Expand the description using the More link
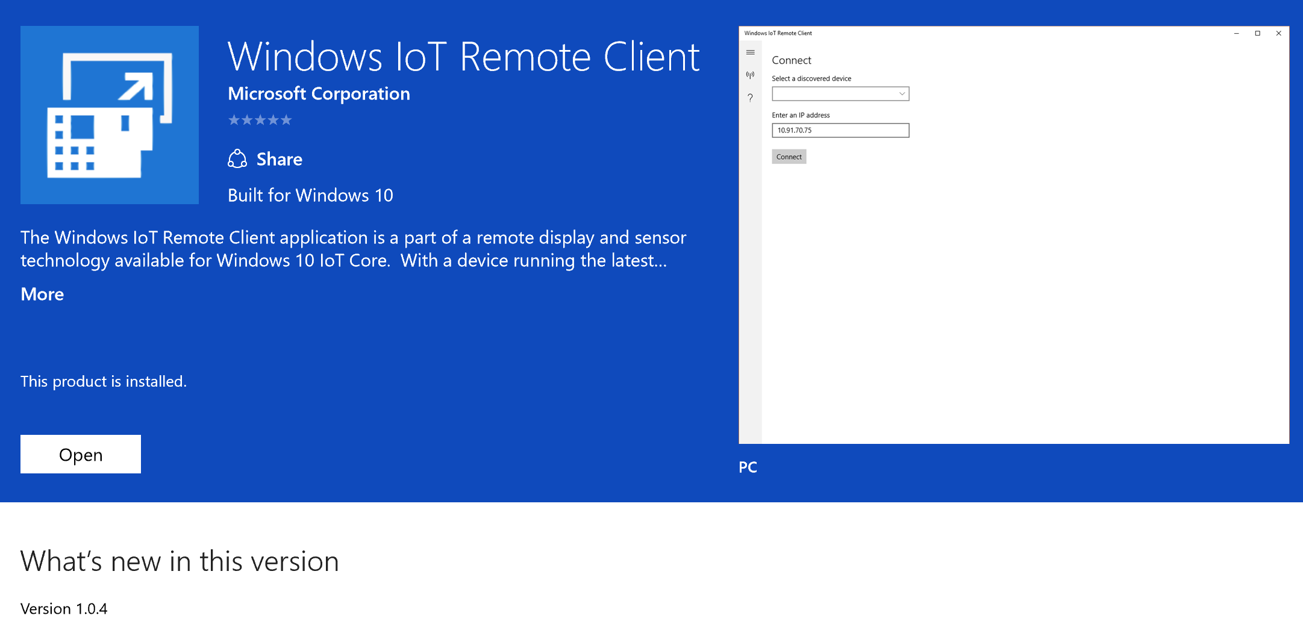This screenshot has width=1303, height=633. point(42,295)
